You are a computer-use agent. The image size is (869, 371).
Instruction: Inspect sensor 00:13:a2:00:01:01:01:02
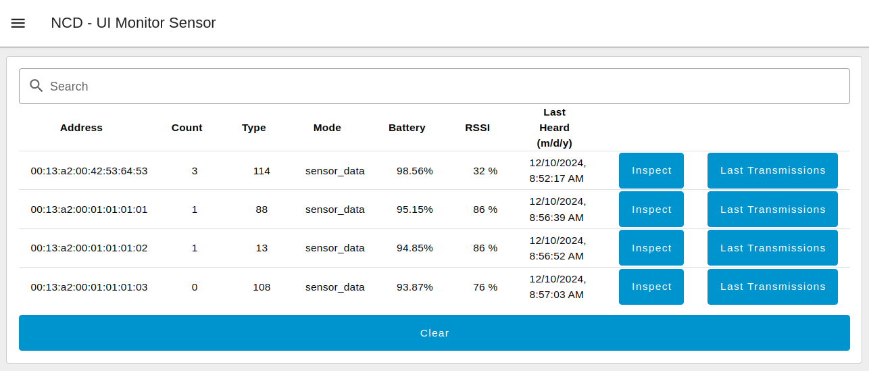(651, 248)
